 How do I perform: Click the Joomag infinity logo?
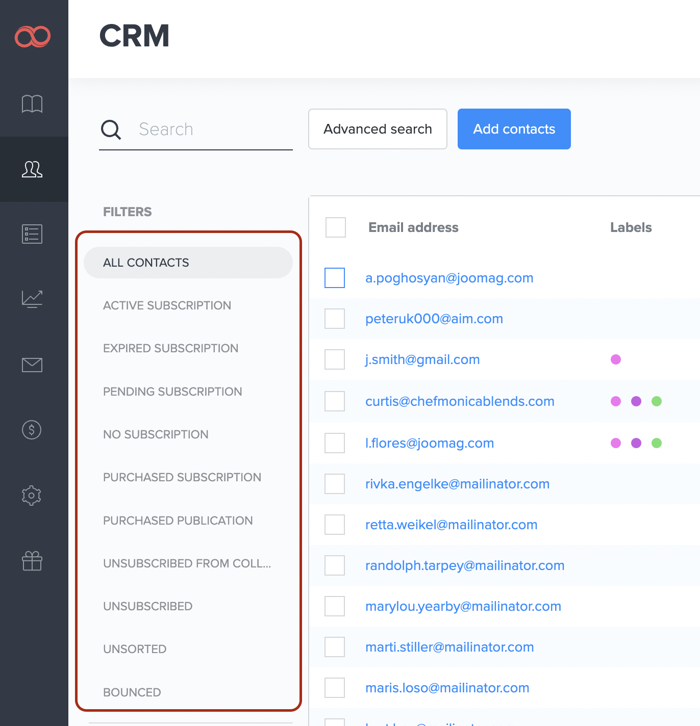tap(33, 36)
